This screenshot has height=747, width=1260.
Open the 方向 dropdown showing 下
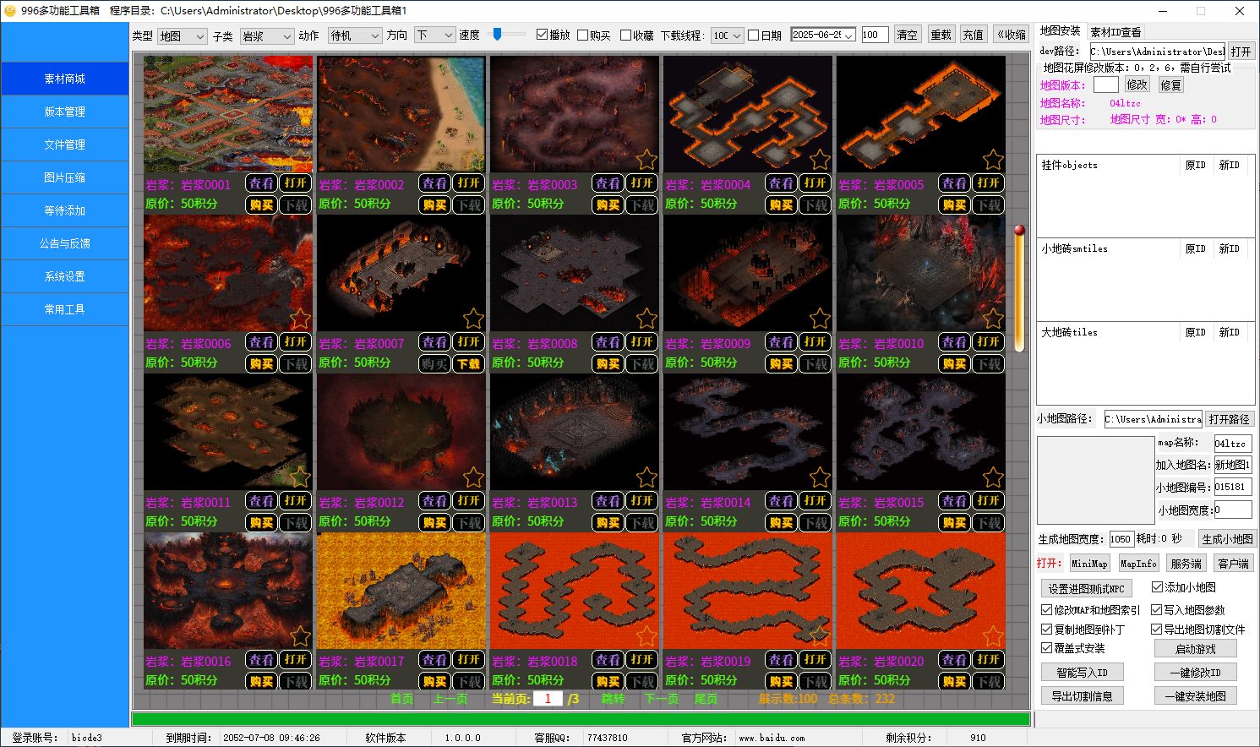coord(434,35)
